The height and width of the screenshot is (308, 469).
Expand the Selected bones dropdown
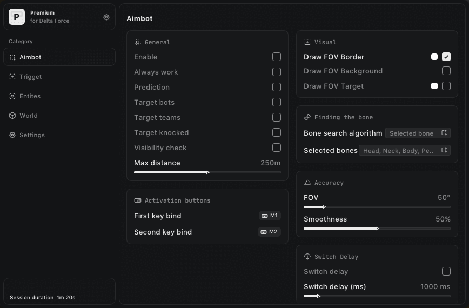click(x=405, y=151)
